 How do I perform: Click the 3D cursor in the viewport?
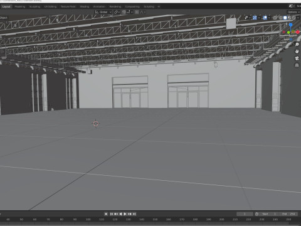(x=96, y=124)
